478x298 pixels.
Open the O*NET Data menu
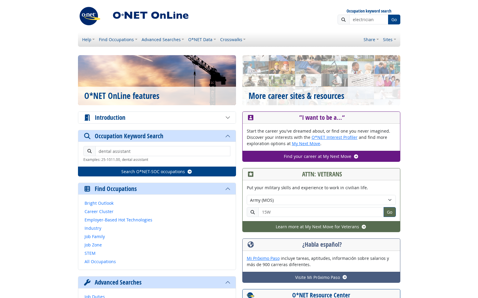pos(202,40)
